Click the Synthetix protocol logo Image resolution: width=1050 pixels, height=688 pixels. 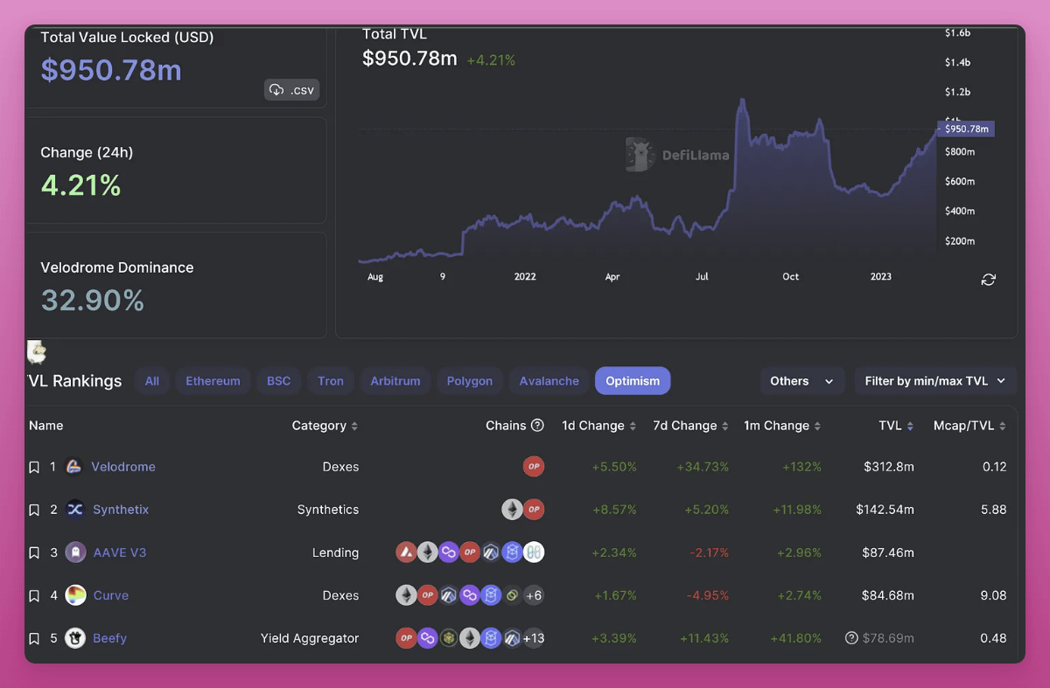pyautogui.click(x=75, y=510)
